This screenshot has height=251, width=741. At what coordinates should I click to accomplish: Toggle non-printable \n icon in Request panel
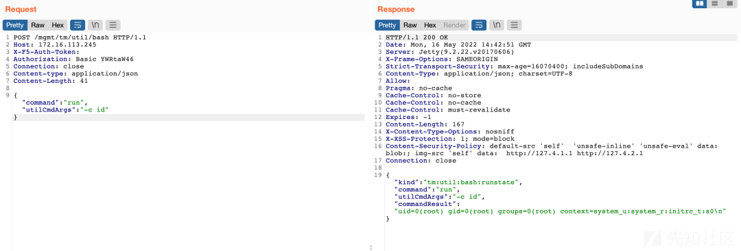pyautogui.click(x=95, y=25)
